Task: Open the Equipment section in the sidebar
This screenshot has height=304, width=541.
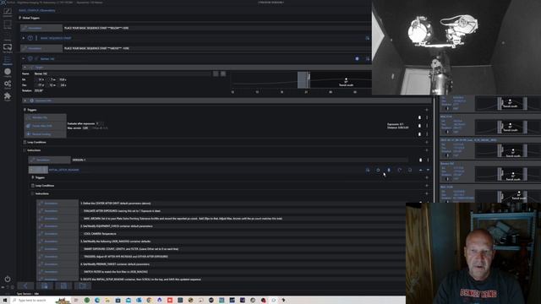Action: [x=8, y=13]
